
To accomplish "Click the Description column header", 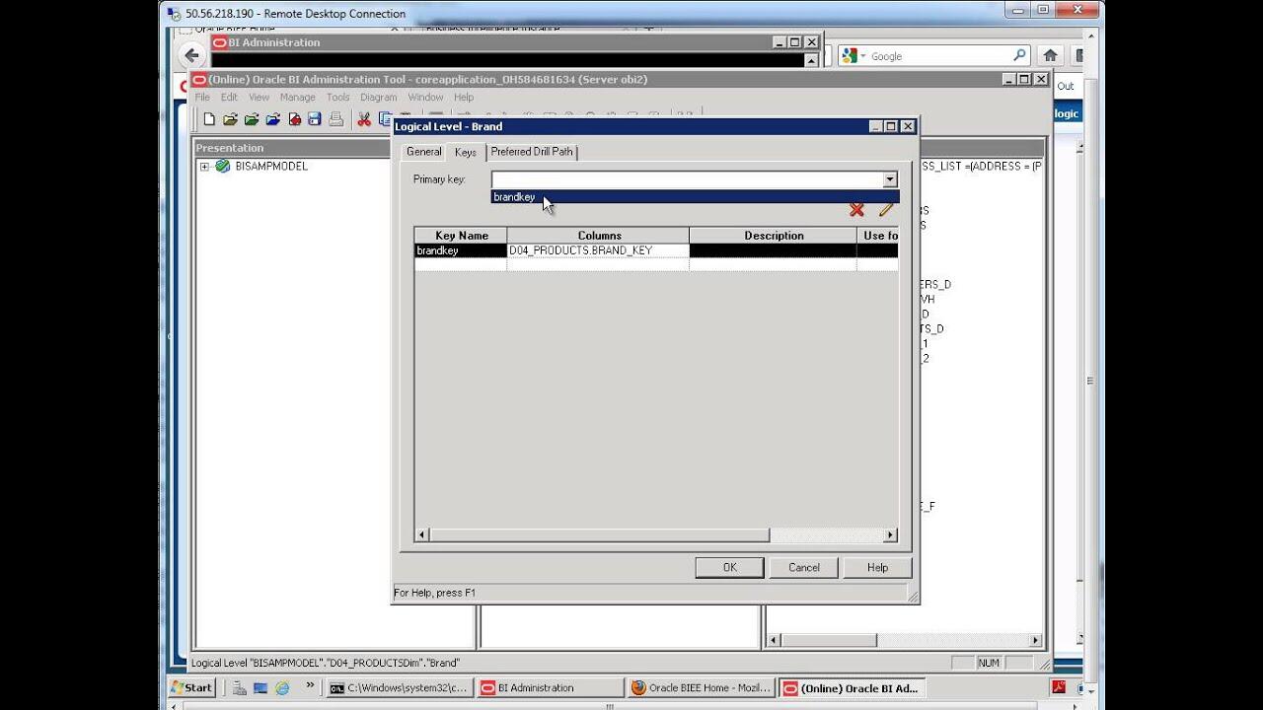I will point(774,236).
